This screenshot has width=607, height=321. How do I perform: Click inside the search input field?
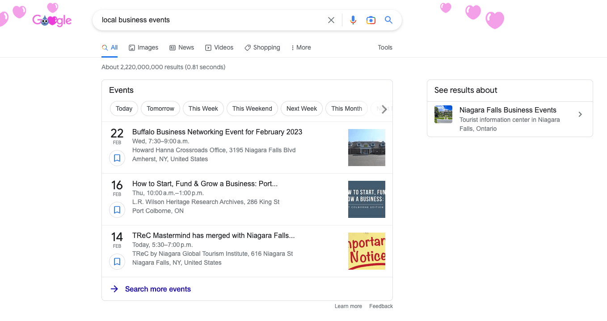click(x=211, y=20)
